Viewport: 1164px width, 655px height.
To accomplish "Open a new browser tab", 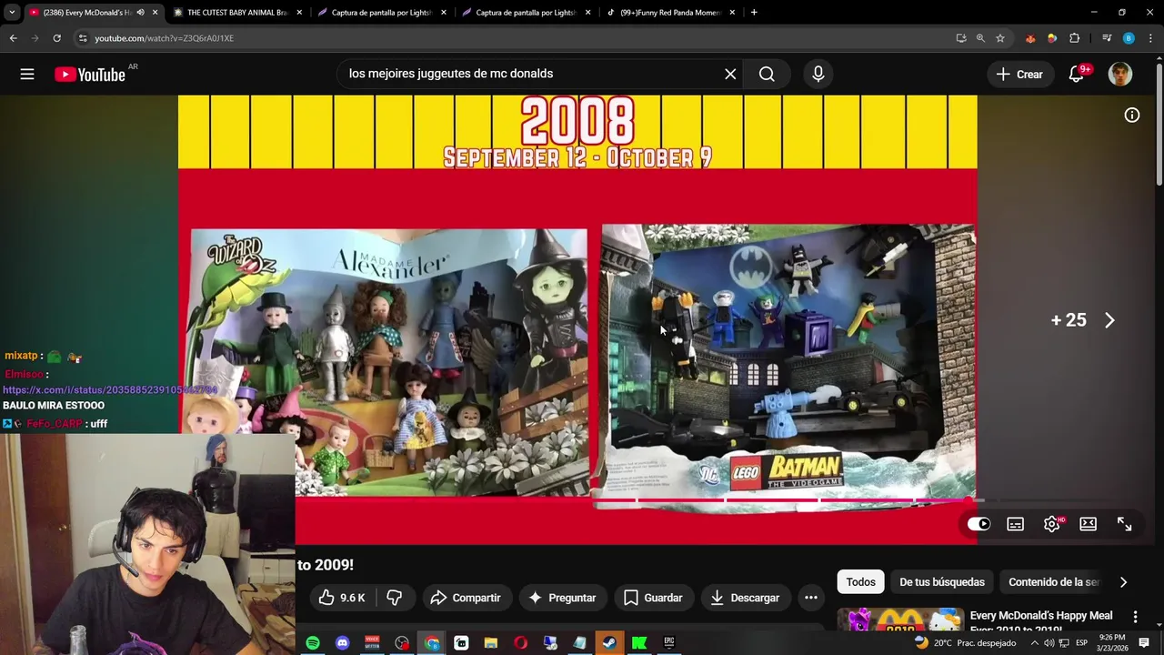I will pos(754,13).
